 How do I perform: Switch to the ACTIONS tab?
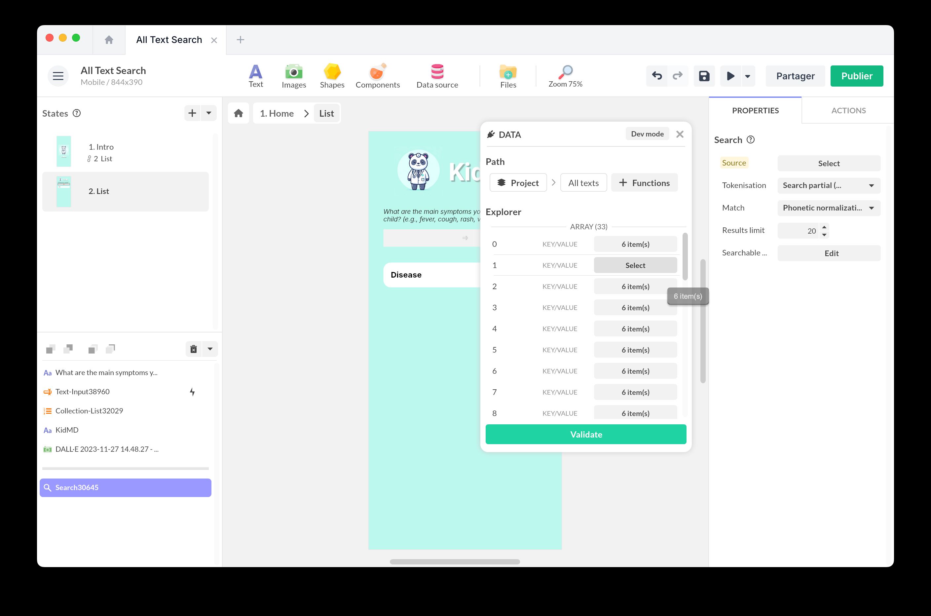pyautogui.click(x=848, y=110)
